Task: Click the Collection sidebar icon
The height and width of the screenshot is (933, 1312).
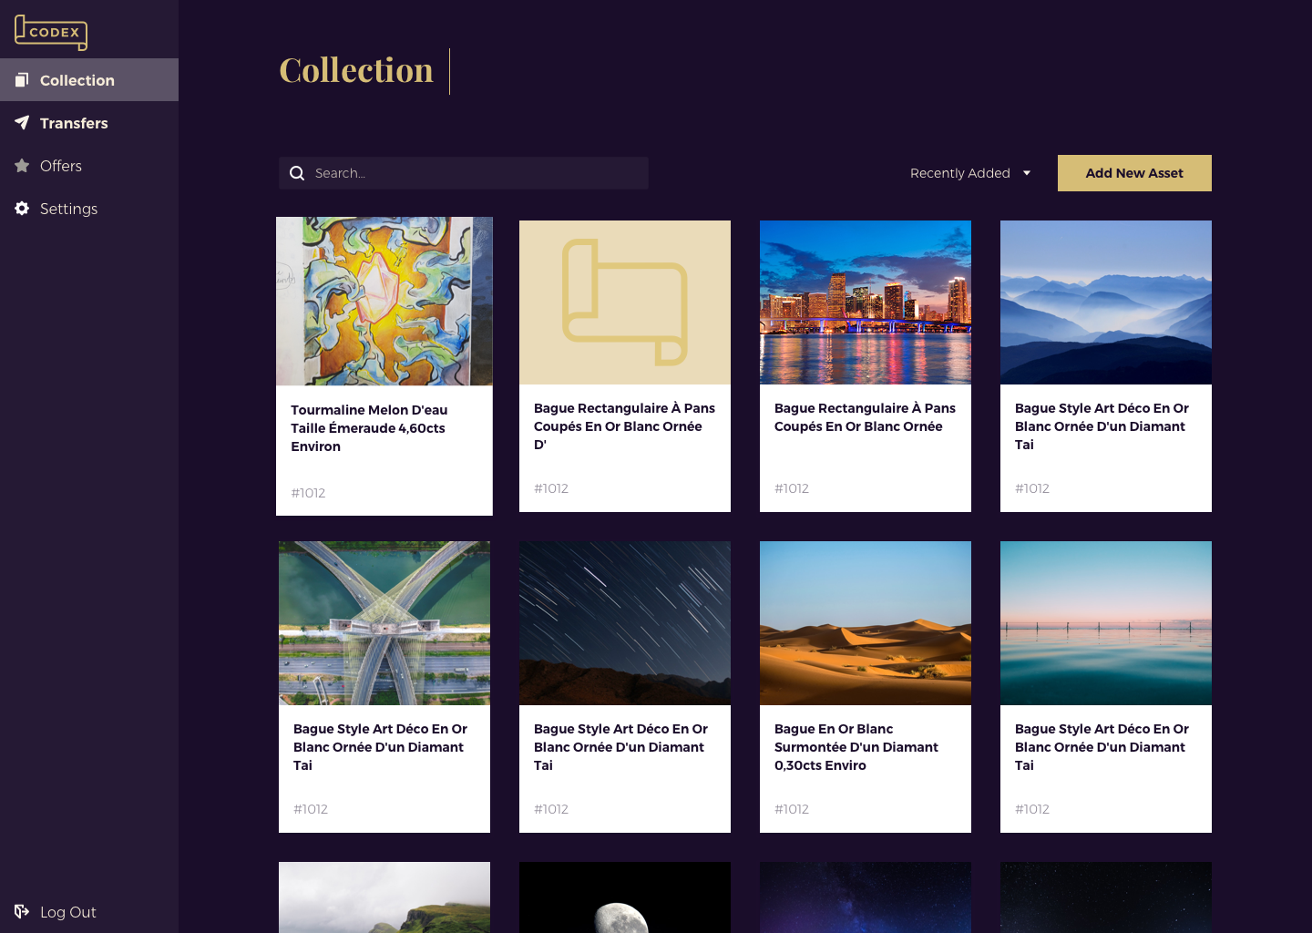Action: [x=22, y=80]
